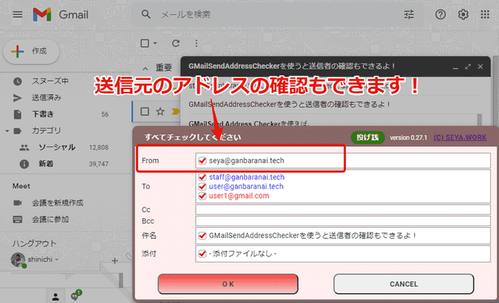Viewport: 499px width, 303px height.
Task: Click the empty Cc field
Action: (343, 210)
